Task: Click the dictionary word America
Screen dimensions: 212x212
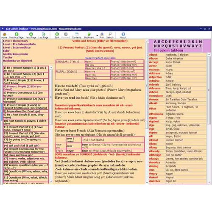Action: click(x=154, y=162)
